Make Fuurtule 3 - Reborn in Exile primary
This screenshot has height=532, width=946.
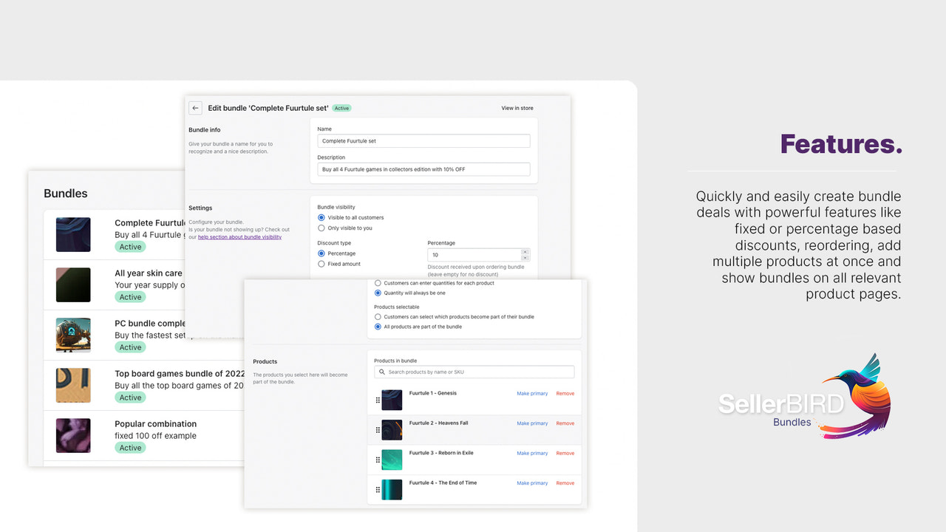coord(532,453)
